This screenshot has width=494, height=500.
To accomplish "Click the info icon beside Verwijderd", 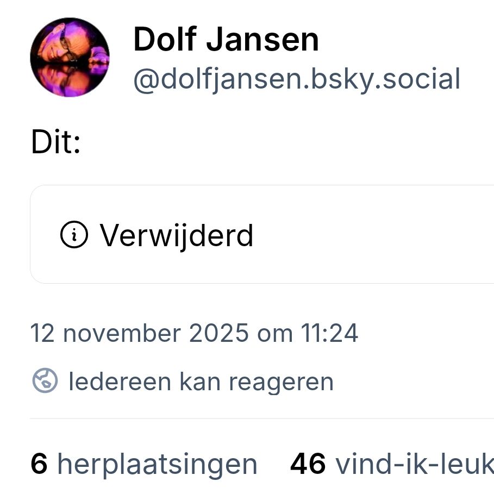I will pyautogui.click(x=74, y=234).
